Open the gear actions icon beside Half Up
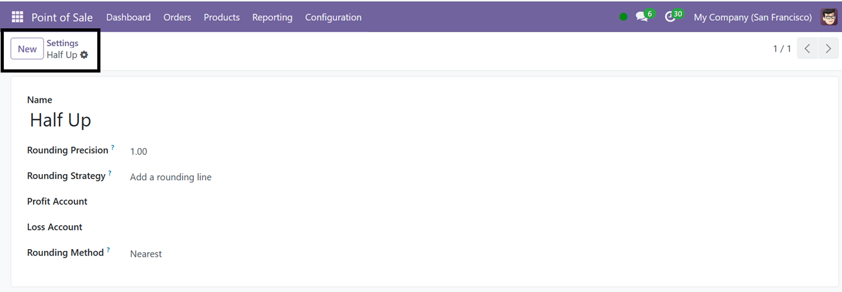The image size is (842, 292). pos(84,55)
